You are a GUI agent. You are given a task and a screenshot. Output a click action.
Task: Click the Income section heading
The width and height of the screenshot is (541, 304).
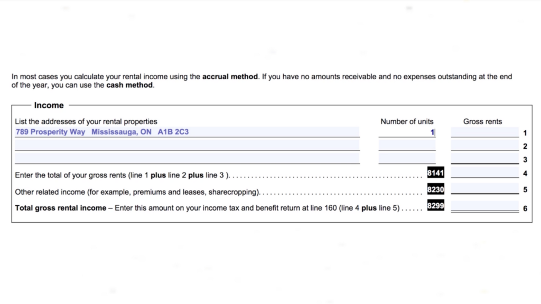(x=49, y=106)
